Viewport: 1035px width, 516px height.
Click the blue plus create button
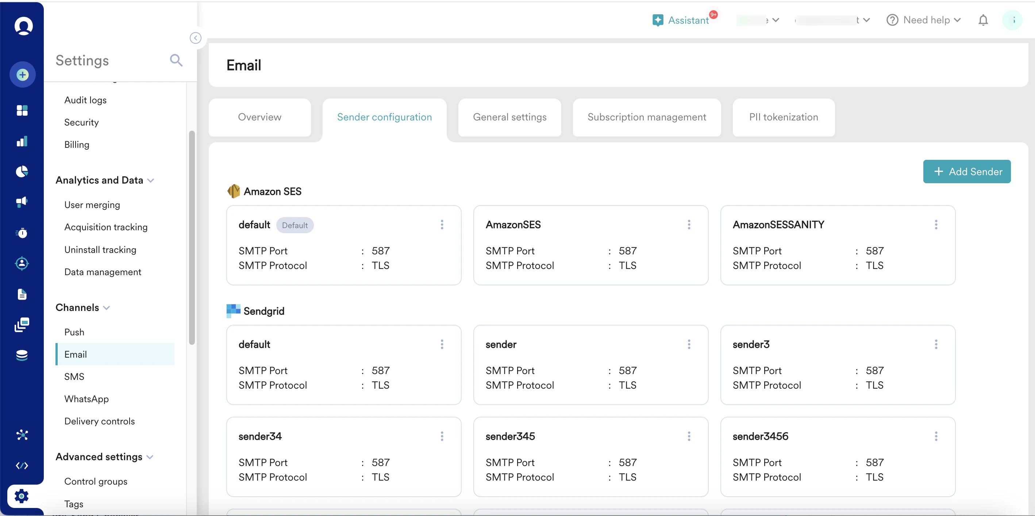tap(23, 74)
